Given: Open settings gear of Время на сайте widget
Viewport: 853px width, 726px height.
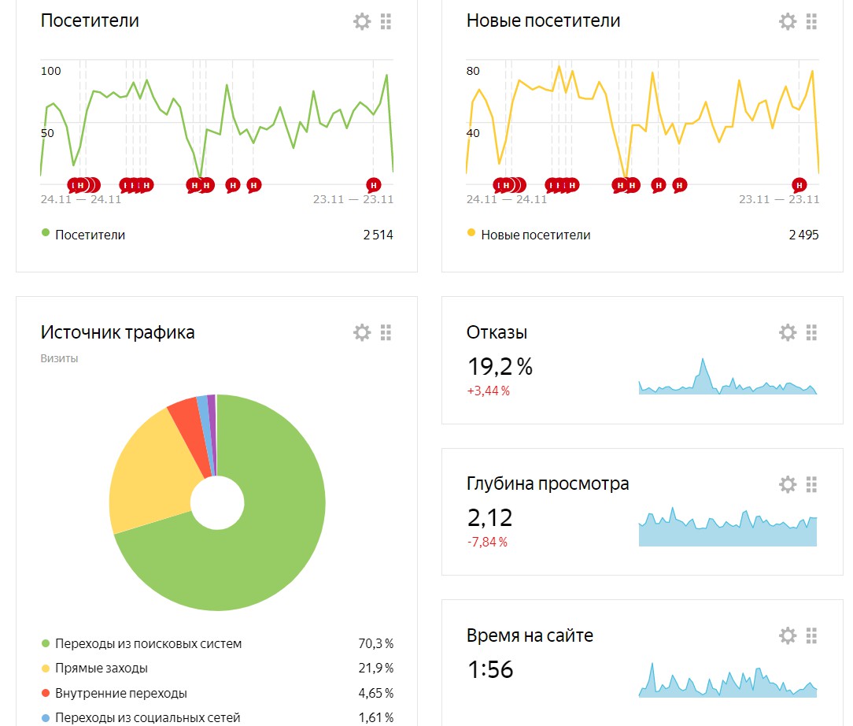Looking at the screenshot, I should click(x=788, y=635).
